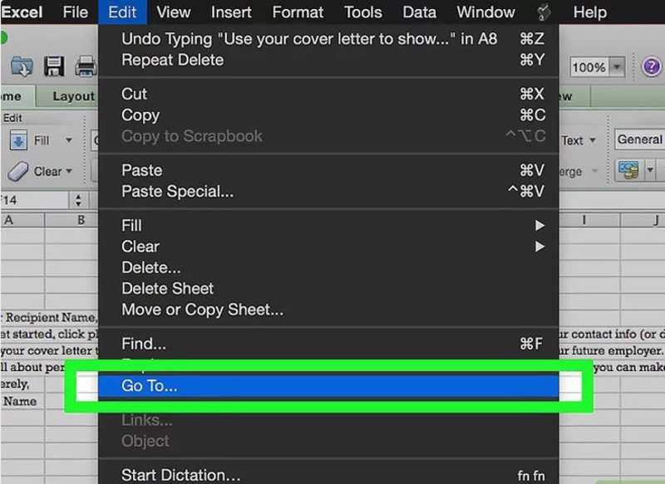Click the Print icon in the toolbar

pos(86,66)
